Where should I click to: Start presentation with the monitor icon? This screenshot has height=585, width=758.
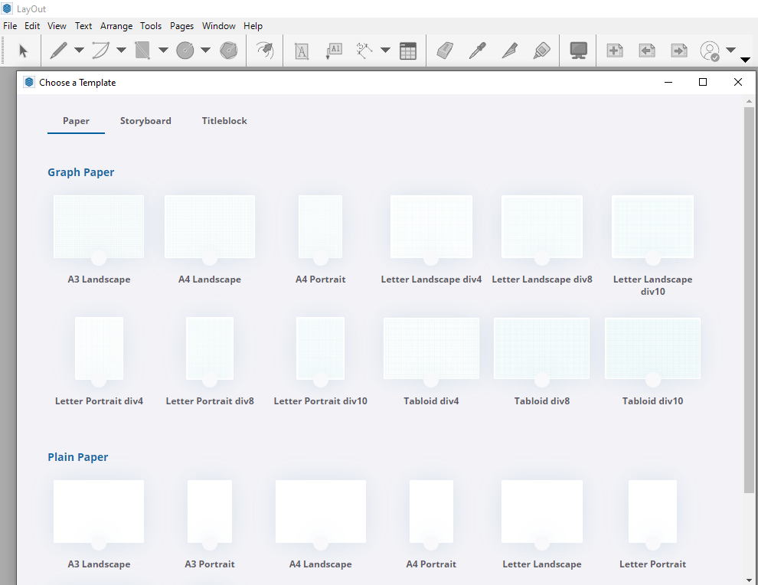coord(579,51)
